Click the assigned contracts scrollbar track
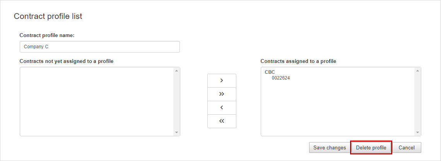Screen dimensions: 441x161 point(417,102)
